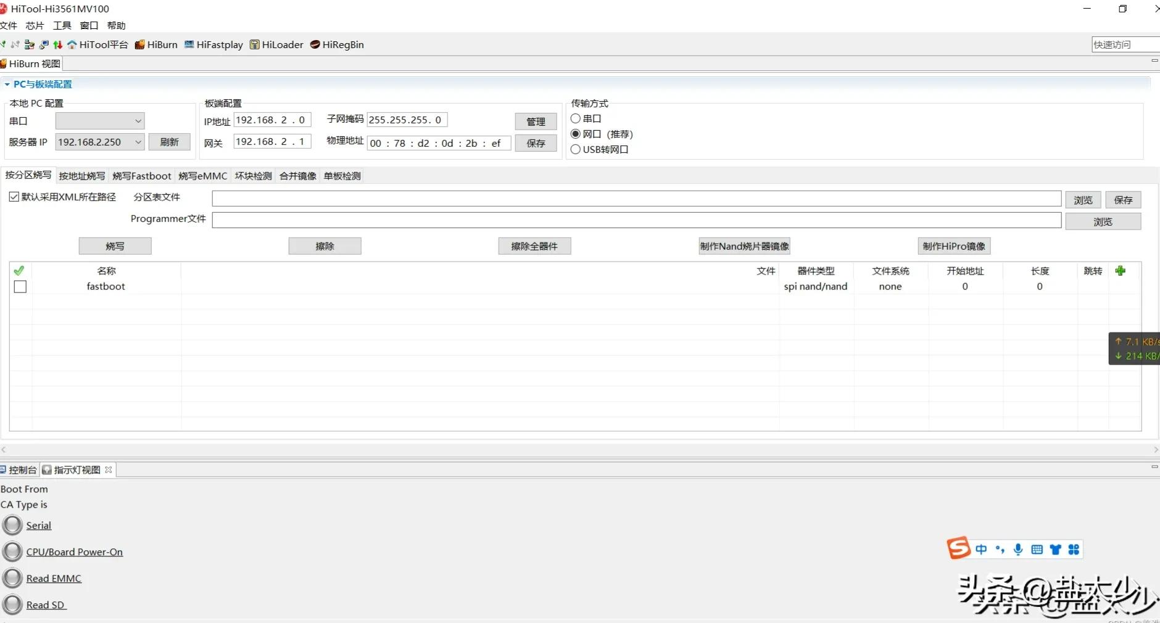
Task: Select 串口 as transfer method
Action: point(575,118)
